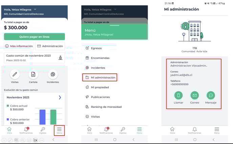Open the hamburger Menú in left screen
Viewport: 233px width, 144px height.
click(x=59, y=130)
